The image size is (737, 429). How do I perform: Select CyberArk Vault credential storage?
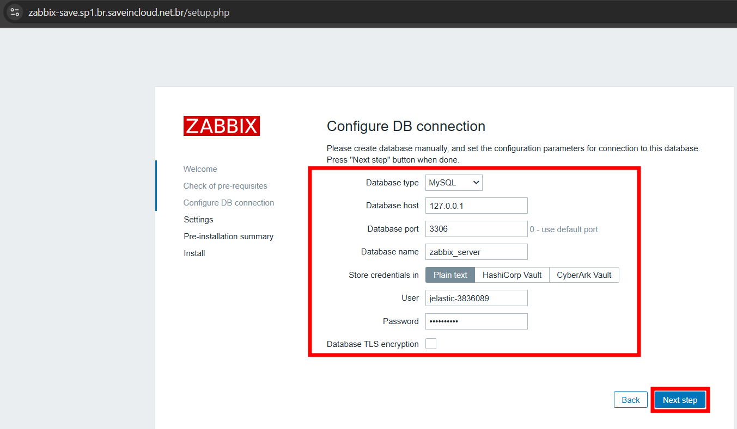pyautogui.click(x=584, y=275)
